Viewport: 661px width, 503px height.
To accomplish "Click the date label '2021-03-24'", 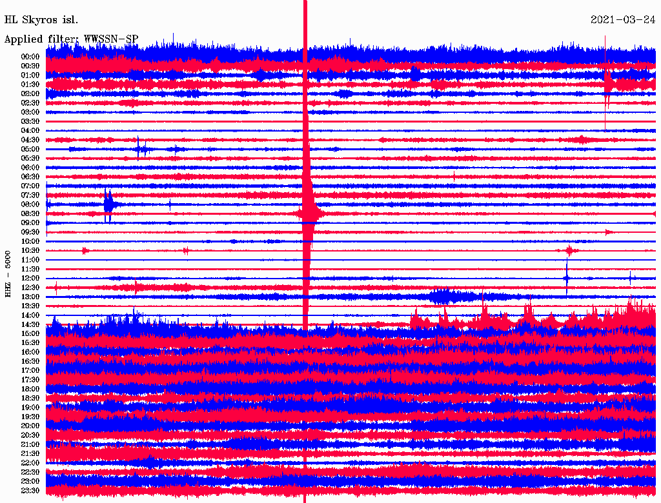I will (x=623, y=20).
